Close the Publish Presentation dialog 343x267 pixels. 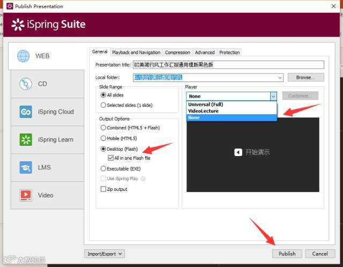click(x=333, y=6)
